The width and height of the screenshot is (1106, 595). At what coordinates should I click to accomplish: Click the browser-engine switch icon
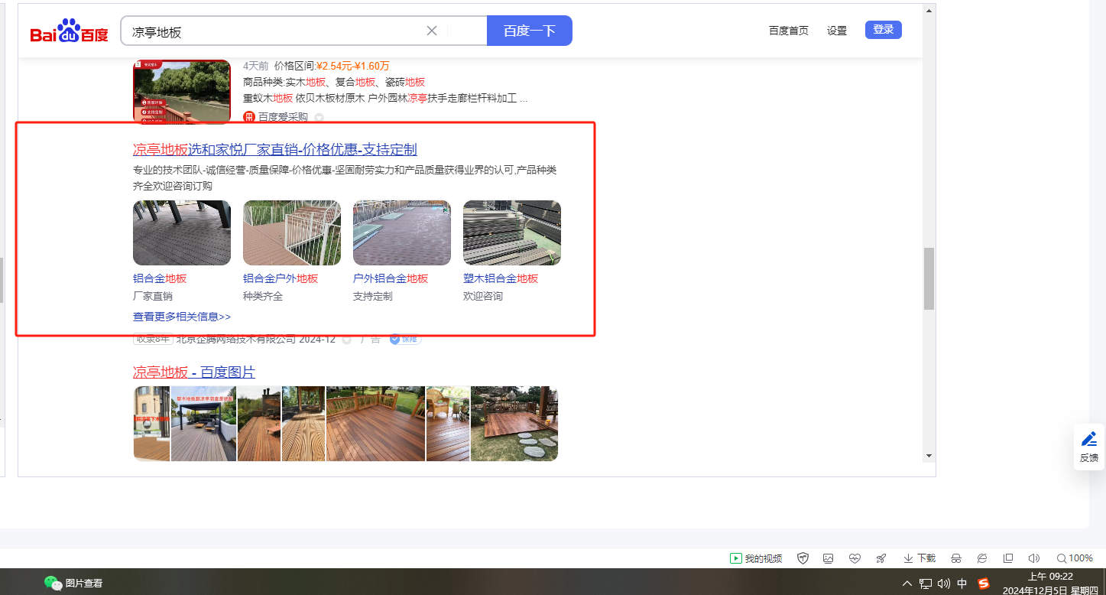pyautogui.click(x=982, y=558)
